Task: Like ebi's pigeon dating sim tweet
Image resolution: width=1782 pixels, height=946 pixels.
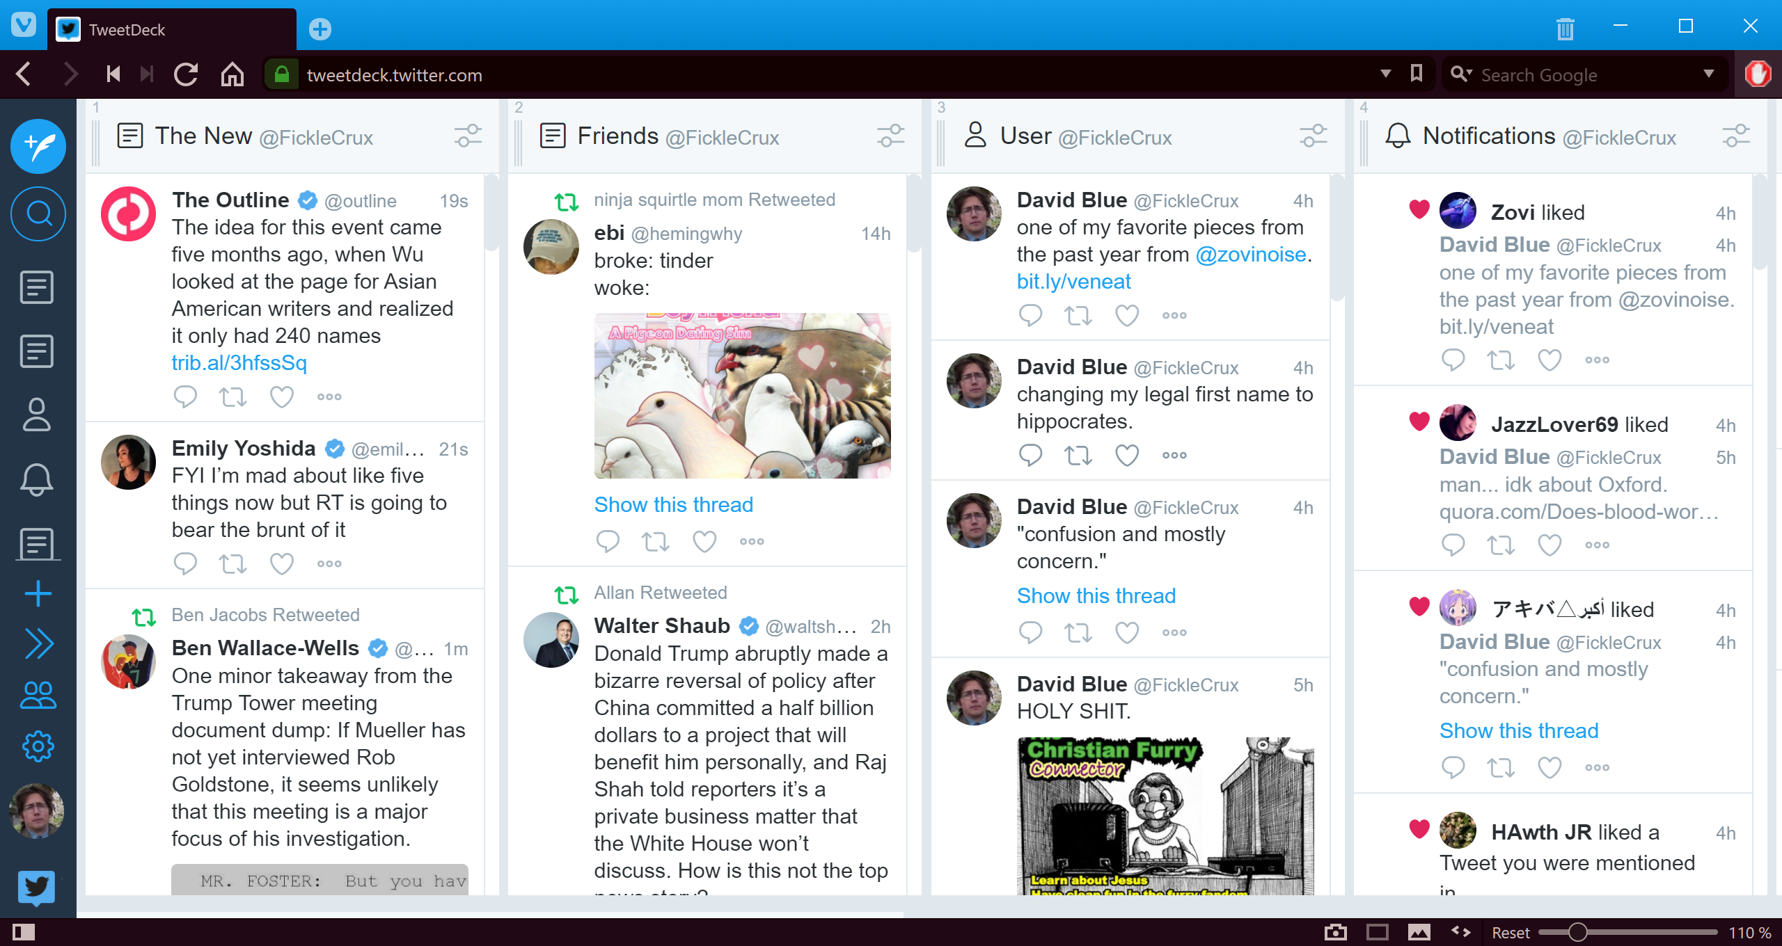Action: 704,541
